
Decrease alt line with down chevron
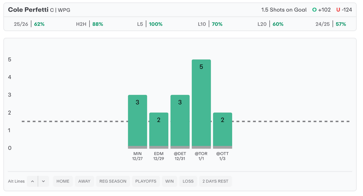(43, 181)
